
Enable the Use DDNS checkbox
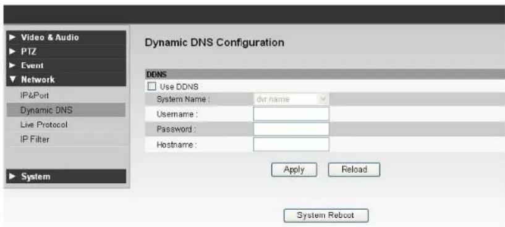[x=151, y=86]
